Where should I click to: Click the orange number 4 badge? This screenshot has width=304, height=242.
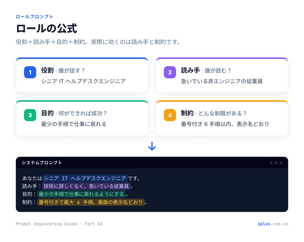170,115
